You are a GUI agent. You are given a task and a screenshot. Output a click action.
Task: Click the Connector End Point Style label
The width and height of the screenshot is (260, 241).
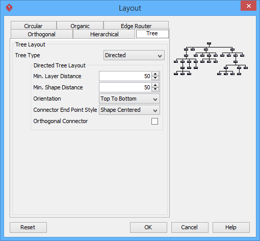65,110
